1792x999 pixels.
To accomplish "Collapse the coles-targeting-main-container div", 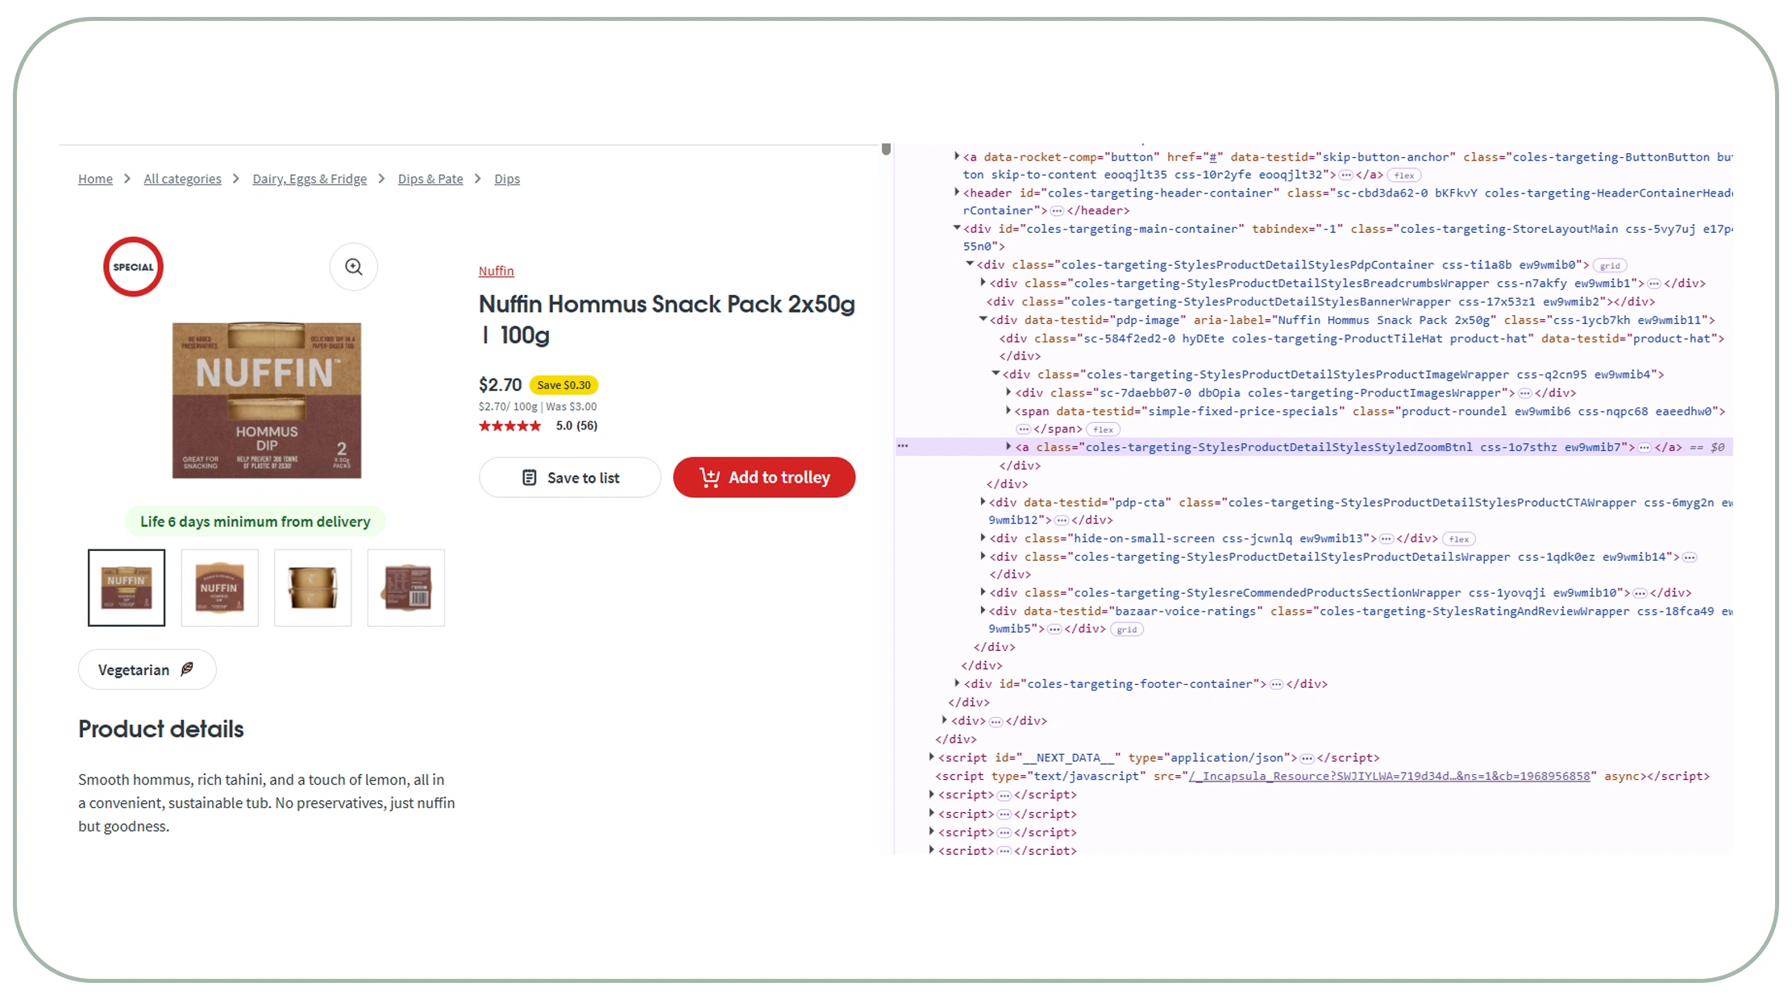I will click(957, 228).
